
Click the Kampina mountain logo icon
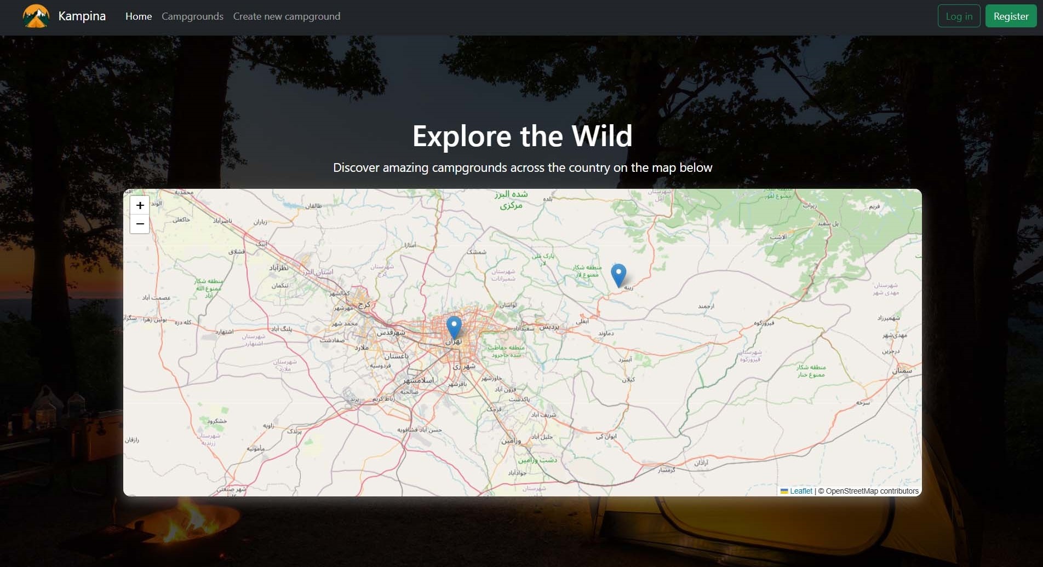click(x=36, y=16)
